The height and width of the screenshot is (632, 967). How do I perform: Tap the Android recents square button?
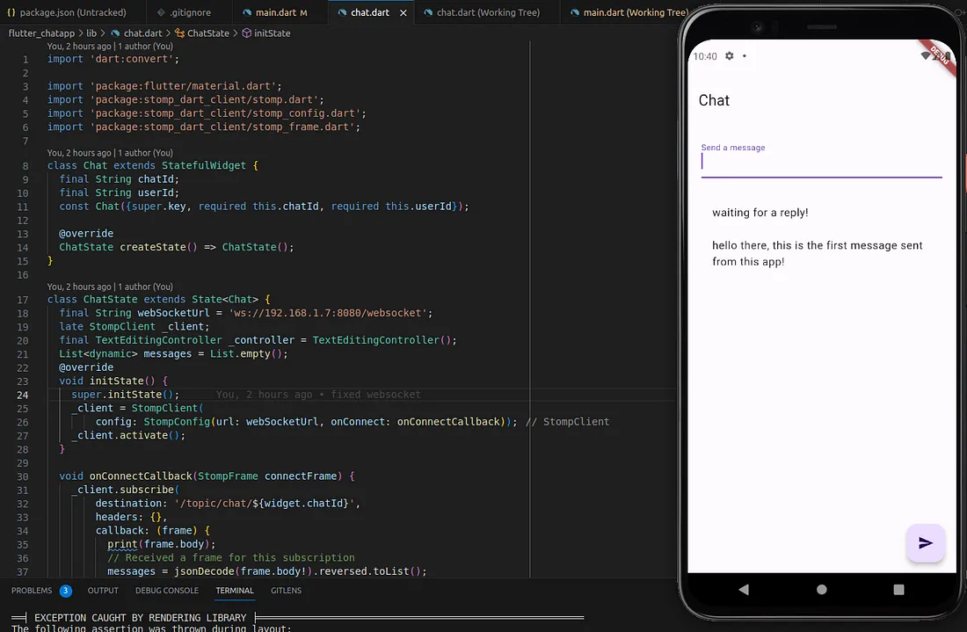(898, 589)
